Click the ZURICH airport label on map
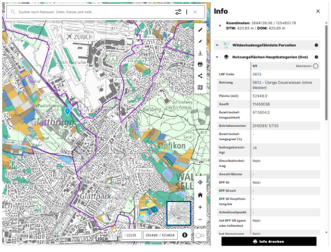Viewport: 331px width, 252px height. tap(79, 37)
